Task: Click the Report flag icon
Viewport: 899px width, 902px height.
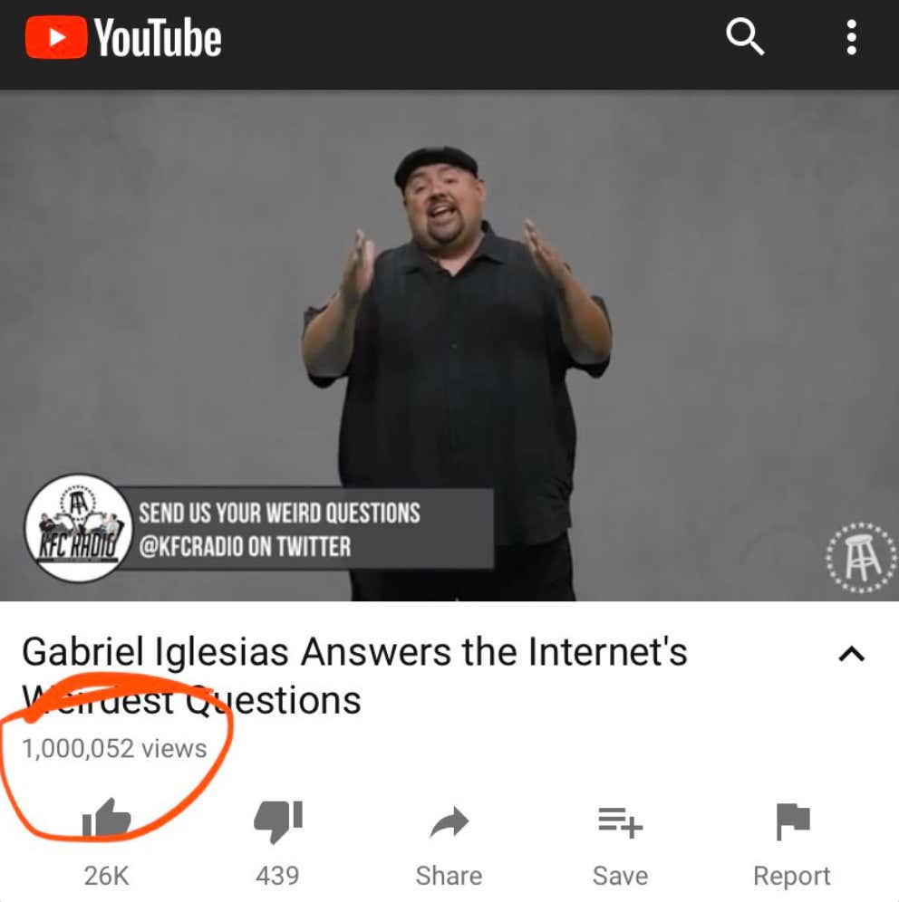Action: pyautogui.click(x=793, y=821)
